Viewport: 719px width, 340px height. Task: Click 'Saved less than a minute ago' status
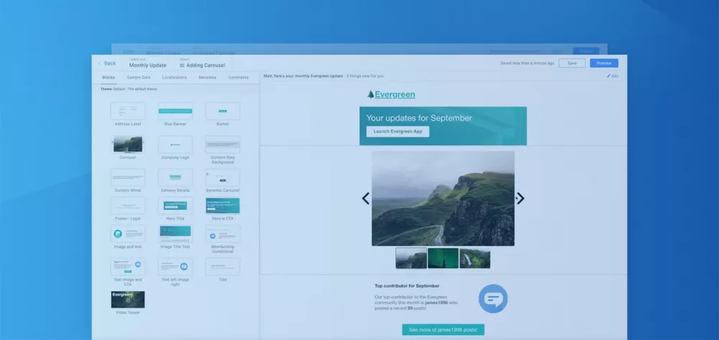pyautogui.click(x=527, y=63)
